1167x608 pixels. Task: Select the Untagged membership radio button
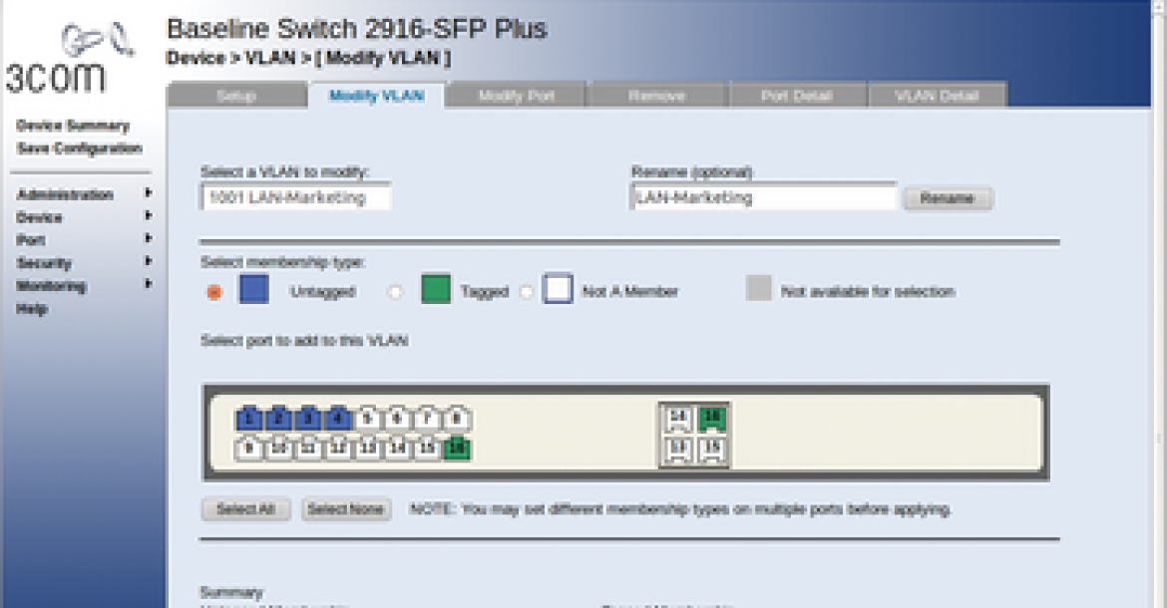pos(214,292)
